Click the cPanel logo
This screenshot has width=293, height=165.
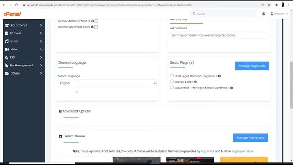(x=12, y=14)
